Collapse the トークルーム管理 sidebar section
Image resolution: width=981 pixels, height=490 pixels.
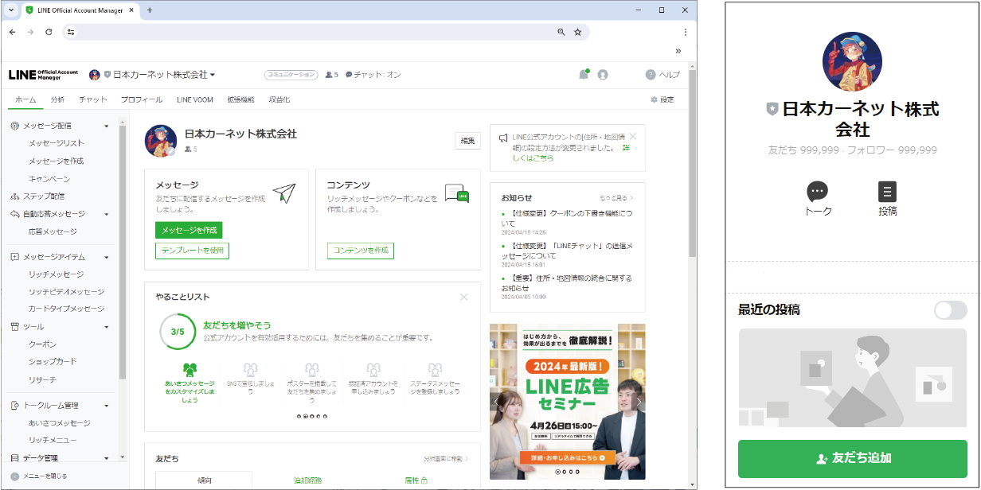click(107, 406)
